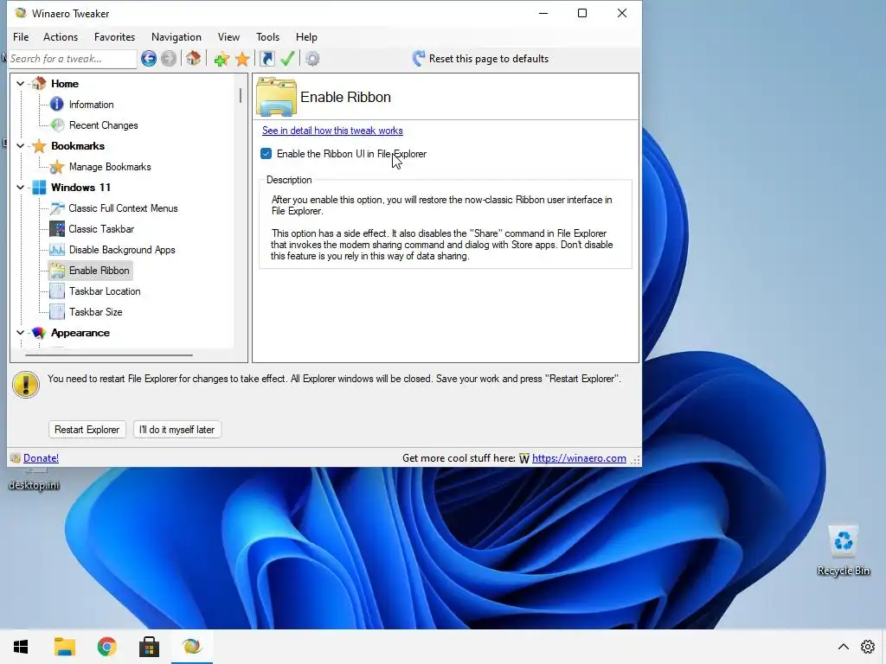
Task: Open the Actions menu
Action: click(61, 36)
